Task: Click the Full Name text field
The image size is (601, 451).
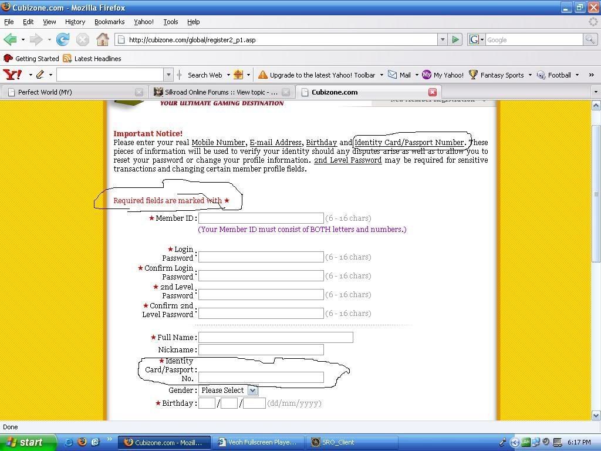Action: 276,338
